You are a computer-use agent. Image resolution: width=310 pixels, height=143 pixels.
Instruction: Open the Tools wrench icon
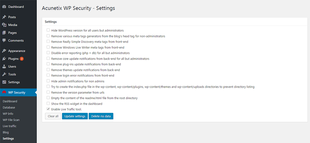point(4,74)
